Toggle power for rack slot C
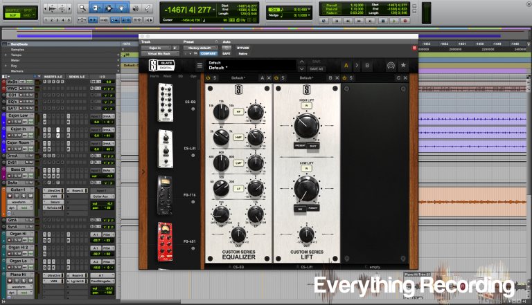This screenshot has width=532, height=305. pyautogui.click(x=344, y=78)
